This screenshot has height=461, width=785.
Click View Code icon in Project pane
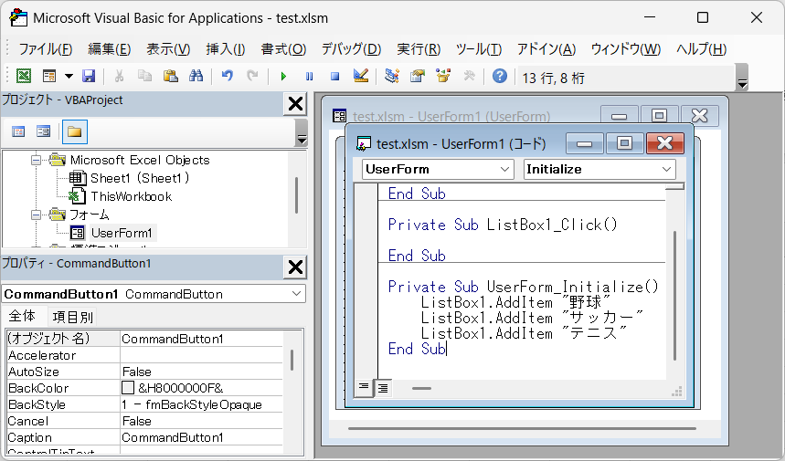[x=18, y=131]
